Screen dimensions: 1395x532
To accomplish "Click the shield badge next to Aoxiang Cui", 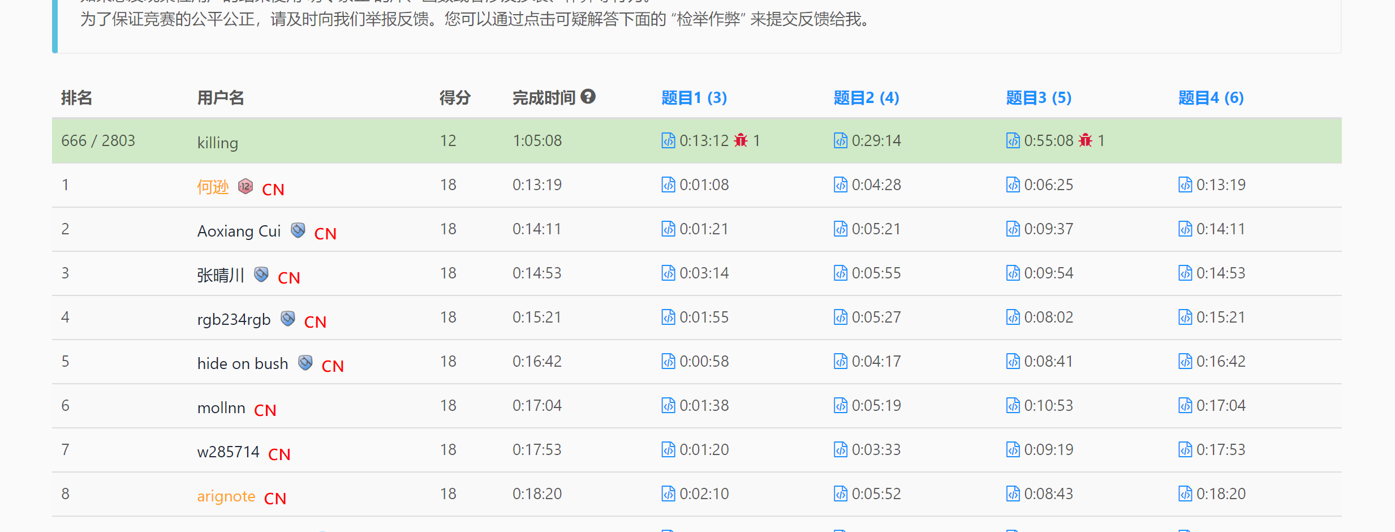I will (x=298, y=230).
